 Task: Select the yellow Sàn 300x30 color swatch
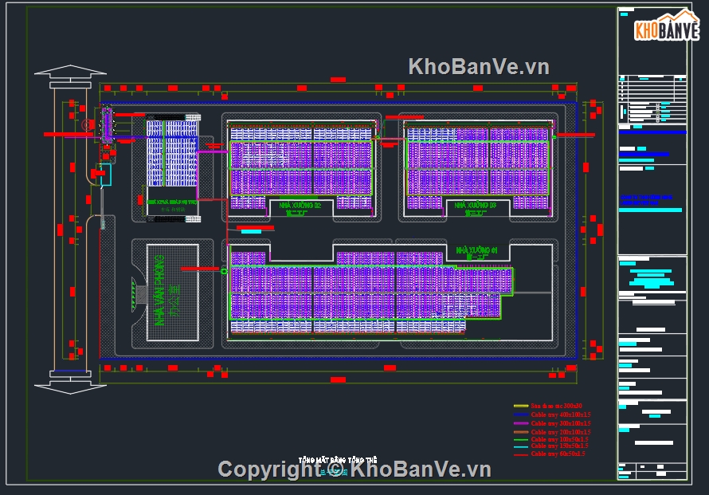click(519, 406)
